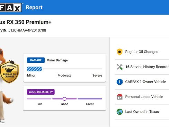Image resolution: width=169 pixels, height=127 pixels.
Task: Open CARFAX 1-Owner Vehicle row
Action: [142, 82]
